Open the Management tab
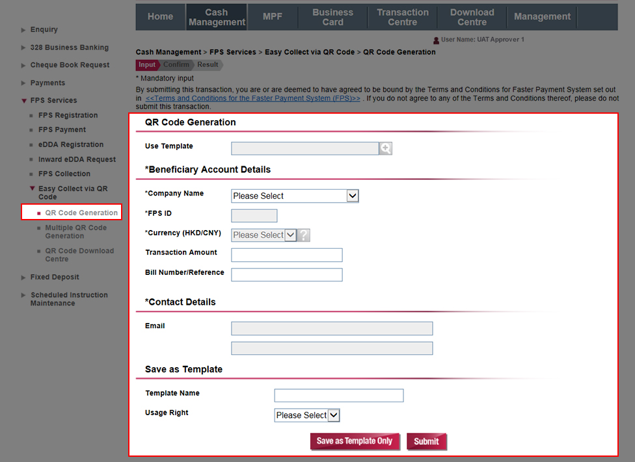The height and width of the screenshot is (462, 635). click(x=542, y=17)
